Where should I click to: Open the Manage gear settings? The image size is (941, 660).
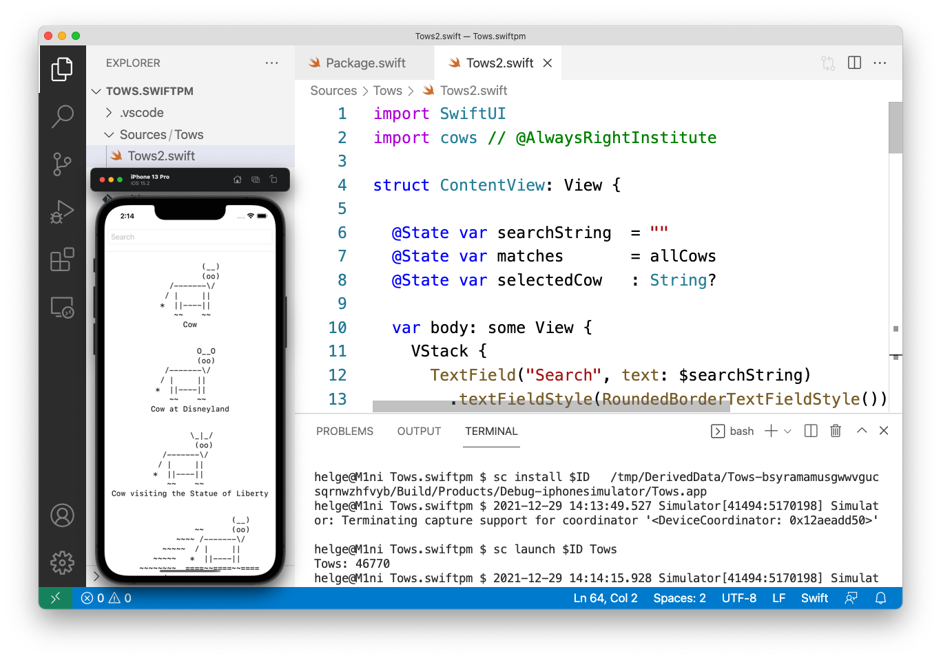click(x=62, y=562)
